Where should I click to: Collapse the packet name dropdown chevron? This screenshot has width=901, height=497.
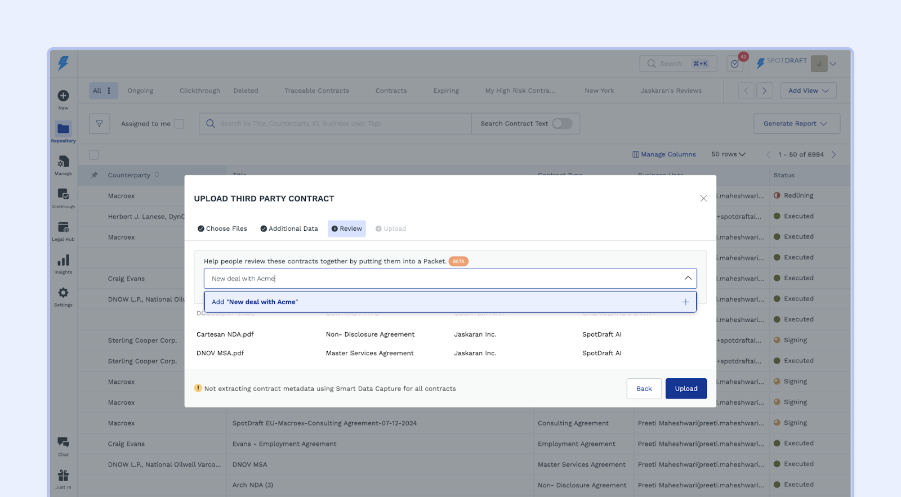pos(688,279)
